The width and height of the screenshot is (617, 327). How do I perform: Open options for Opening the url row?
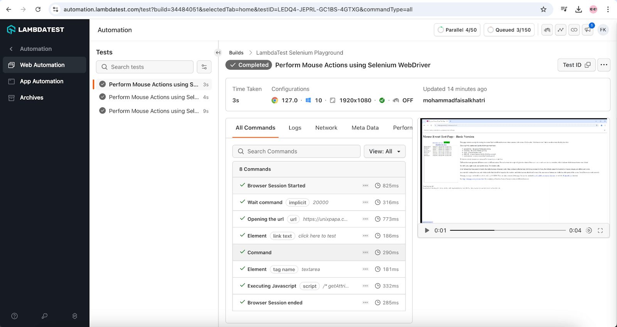tap(365, 219)
